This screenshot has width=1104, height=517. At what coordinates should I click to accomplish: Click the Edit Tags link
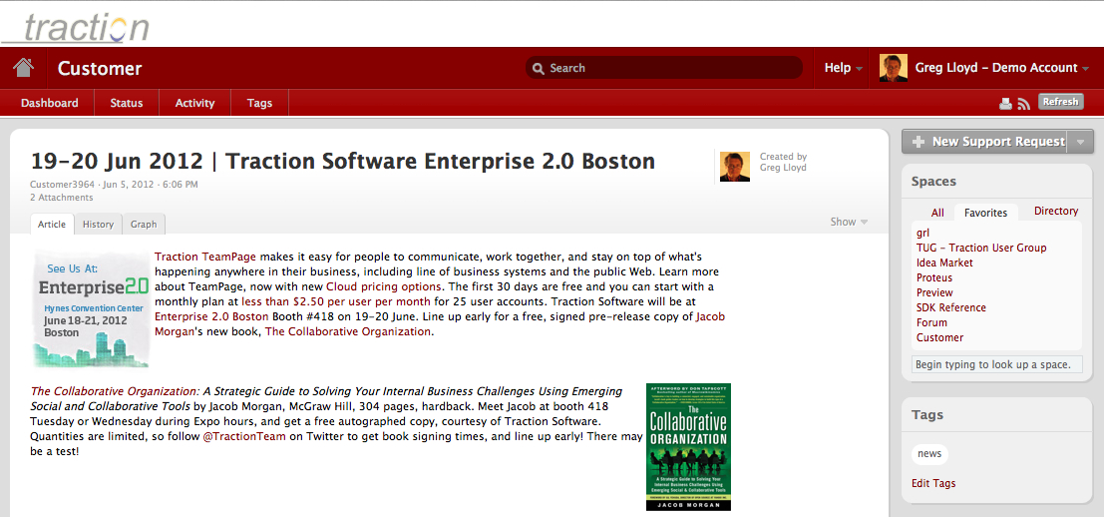click(933, 483)
